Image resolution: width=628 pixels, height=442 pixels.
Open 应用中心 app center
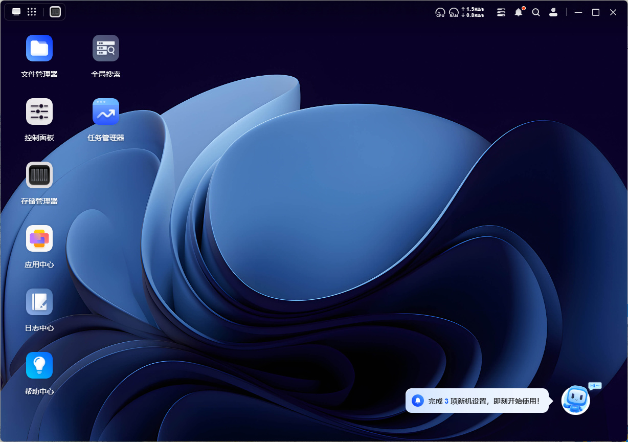pyautogui.click(x=39, y=238)
